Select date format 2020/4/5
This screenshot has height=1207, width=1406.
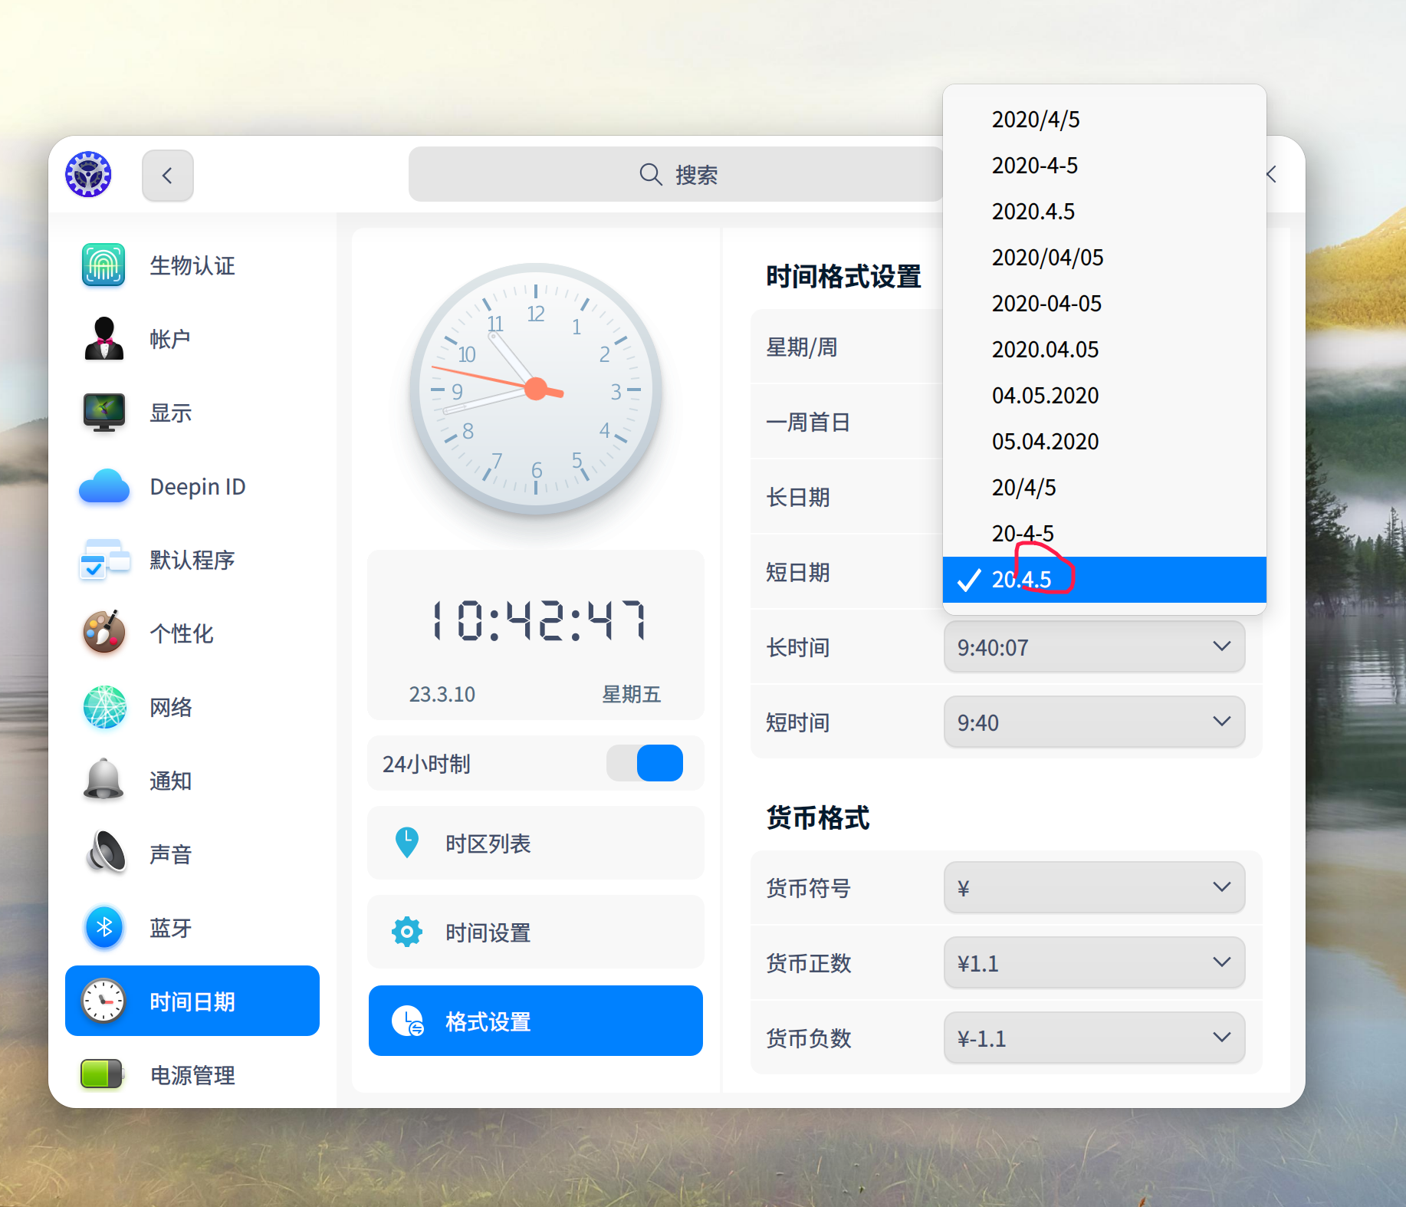(x=1104, y=120)
